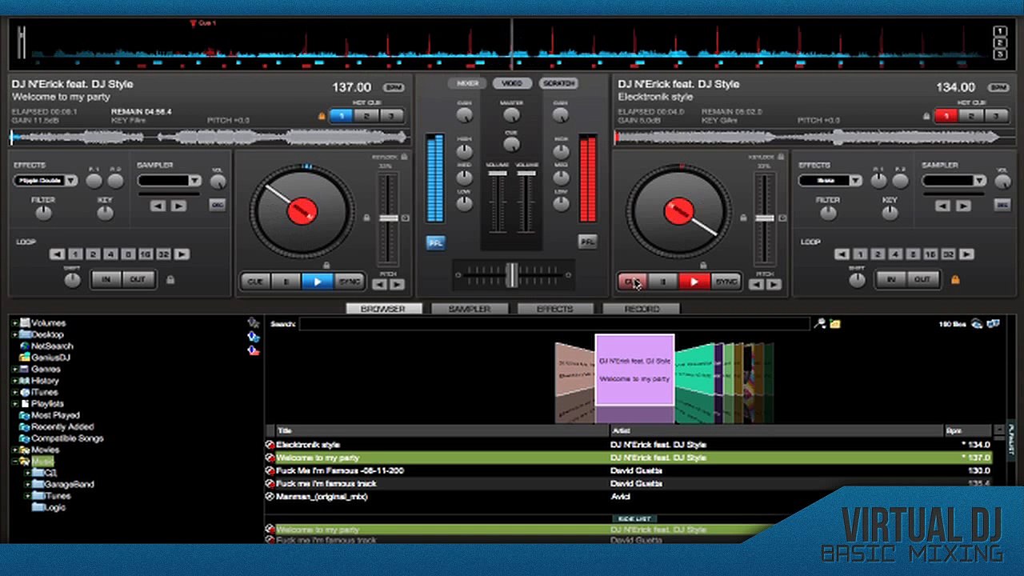1024x576 pixels.
Task: Open the EFFECTS browser tab
Action: tap(555, 309)
